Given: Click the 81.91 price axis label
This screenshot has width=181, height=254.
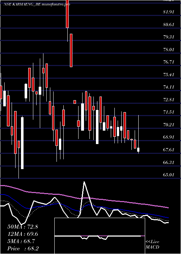Looking at the screenshot, I should (169, 12).
